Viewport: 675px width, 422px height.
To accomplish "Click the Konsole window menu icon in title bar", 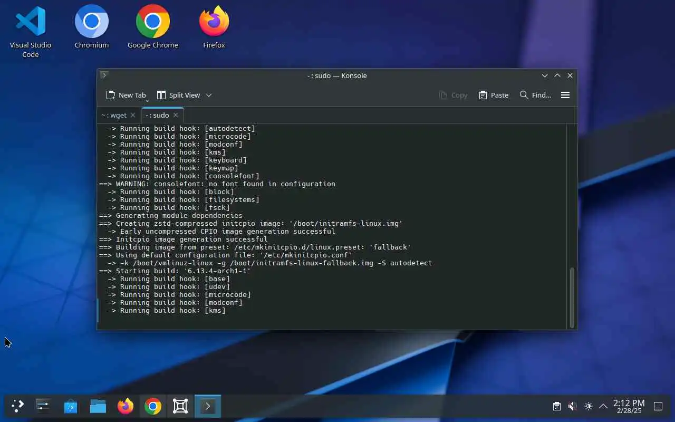I will coord(104,75).
